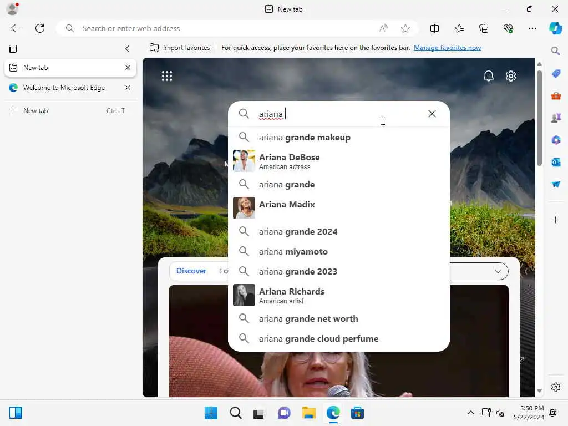Open notifications bell on new tab page
Viewport: 568px width, 426px height.
click(x=488, y=75)
